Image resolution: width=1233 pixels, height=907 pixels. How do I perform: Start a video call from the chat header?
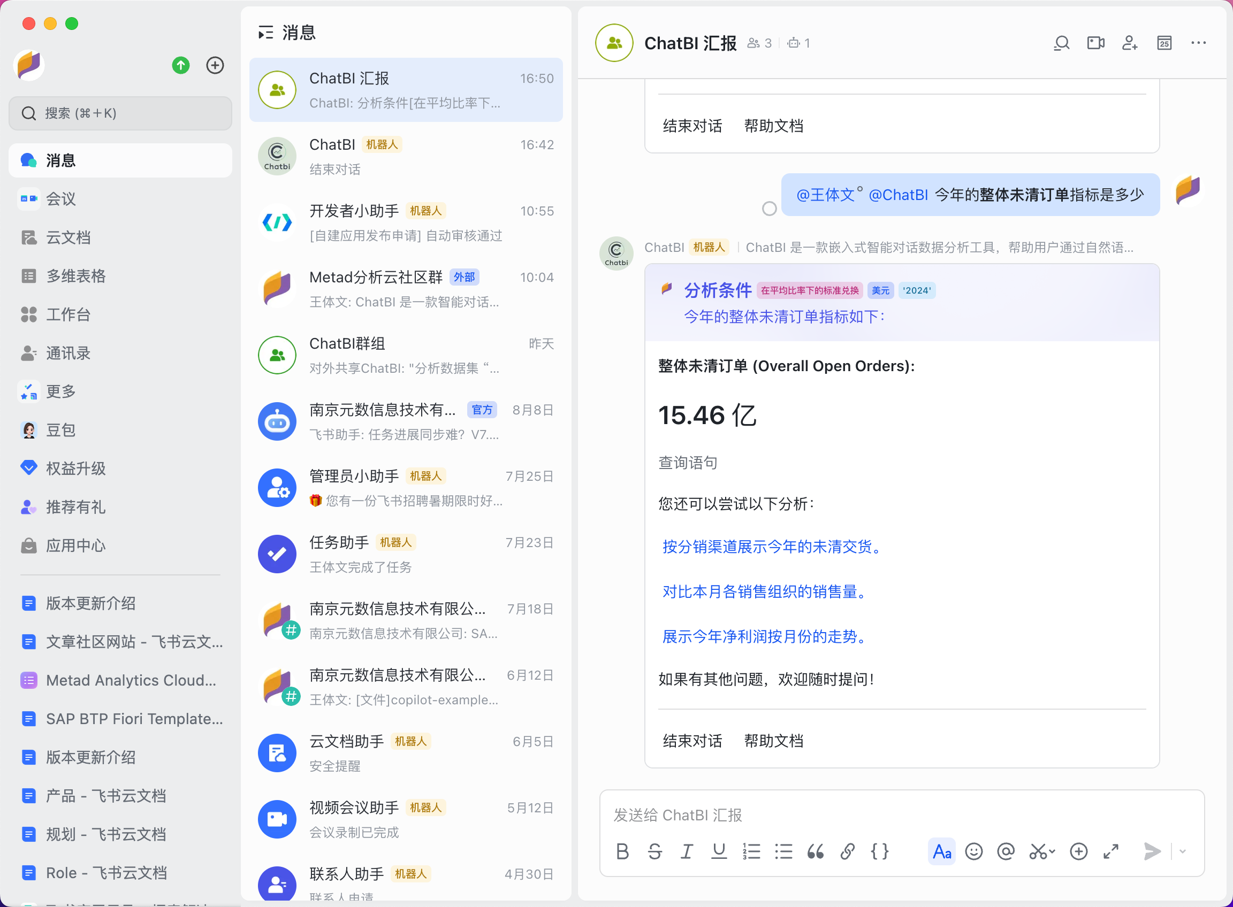pyautogui.click(x=1095, y=43)
